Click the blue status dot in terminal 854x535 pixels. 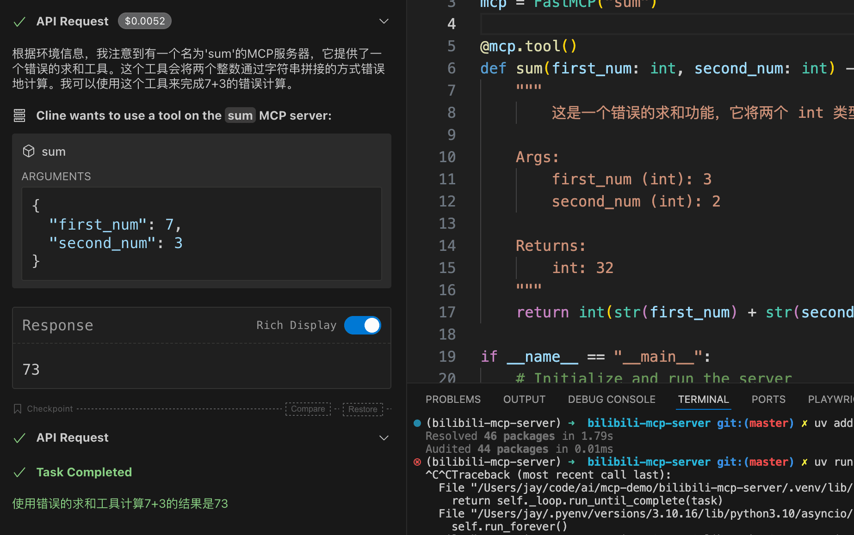(417, 423)
